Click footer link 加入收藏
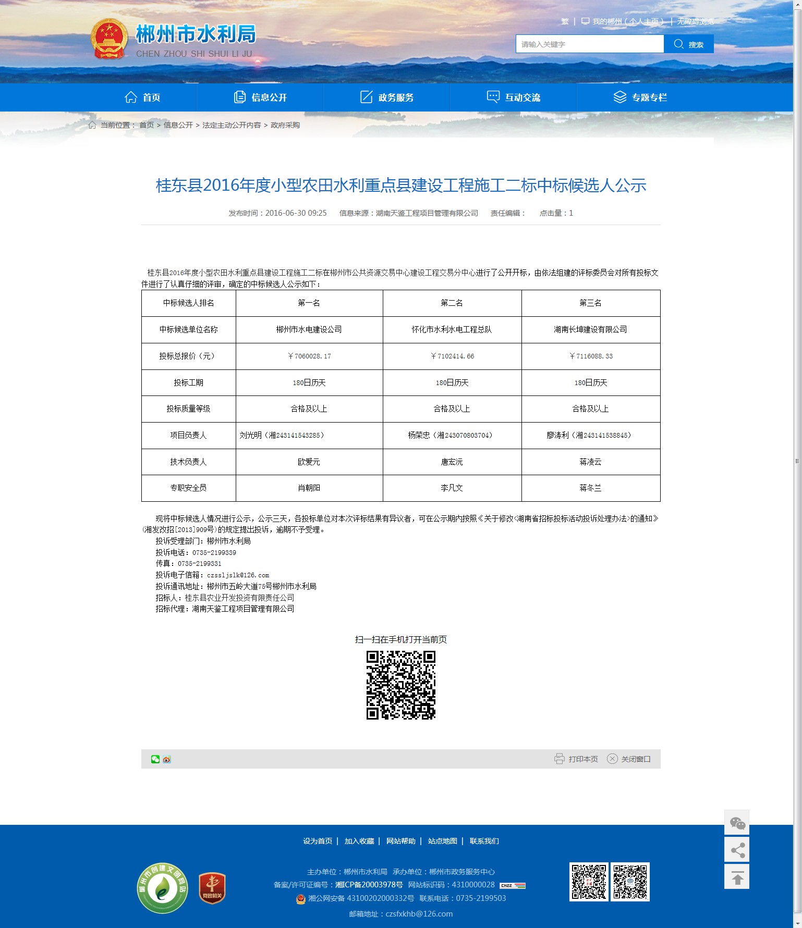This screenshot has width=802, height=928. tap(359, 841)
